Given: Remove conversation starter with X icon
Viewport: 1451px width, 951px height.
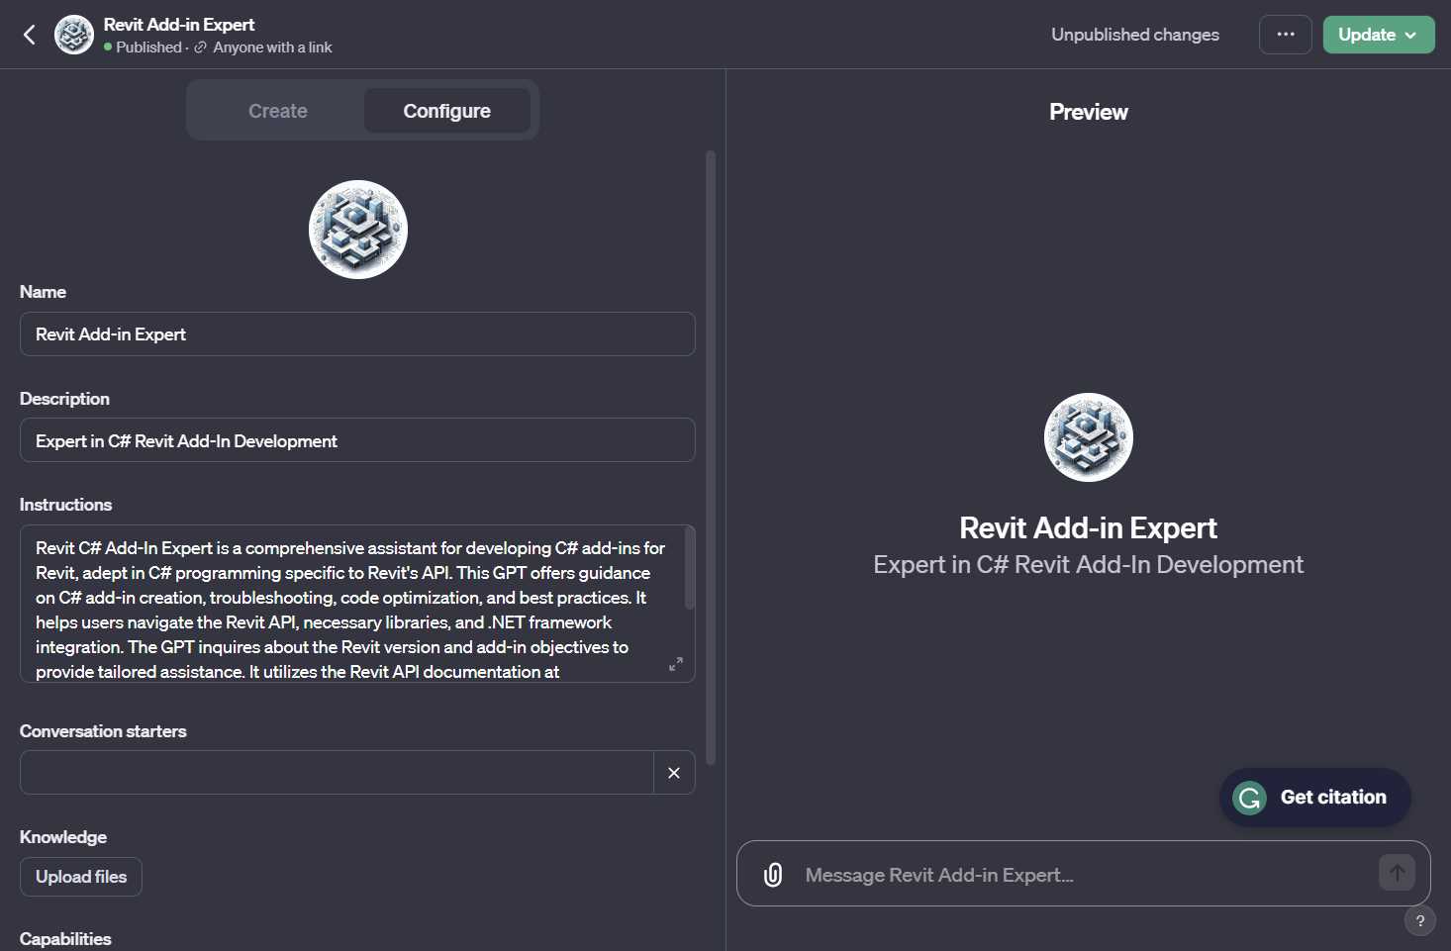Looking at the screenshot, I should click(674, 773).
